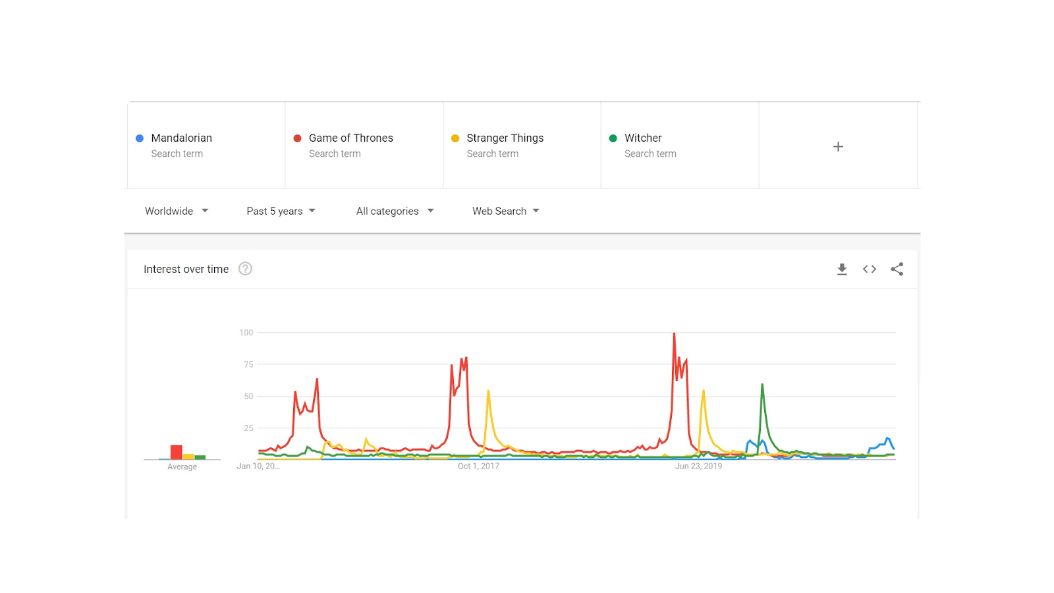Image resolution: width=1054 pixels, height=593 pixels.
Task: Select the Mandalorian search term card
Action: pos(206,145)
